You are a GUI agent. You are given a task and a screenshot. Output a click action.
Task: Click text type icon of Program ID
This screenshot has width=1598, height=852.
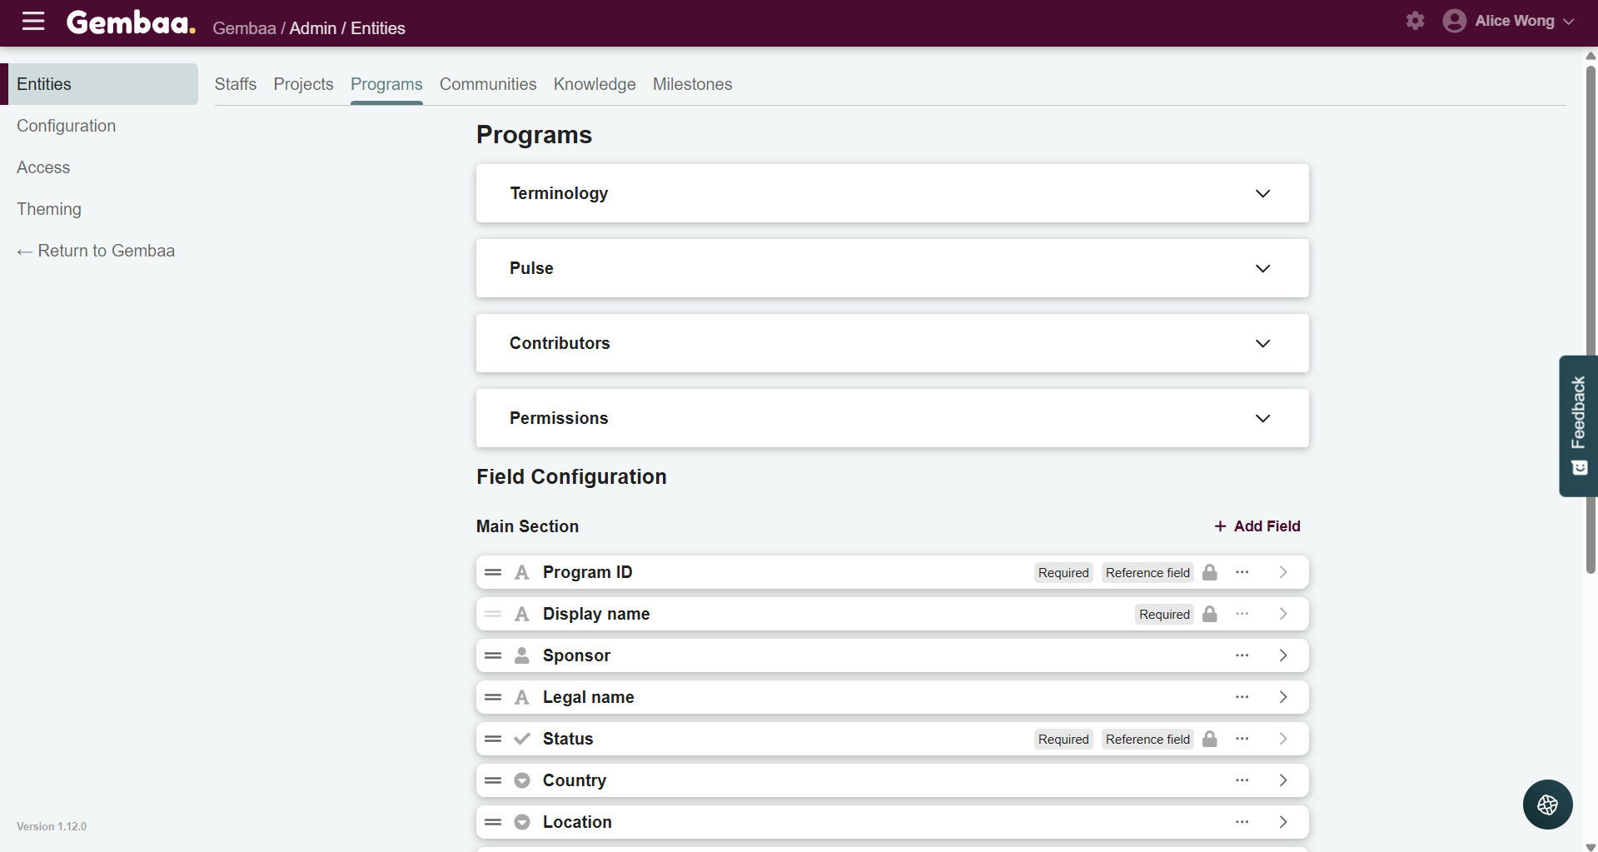(522, 572)
